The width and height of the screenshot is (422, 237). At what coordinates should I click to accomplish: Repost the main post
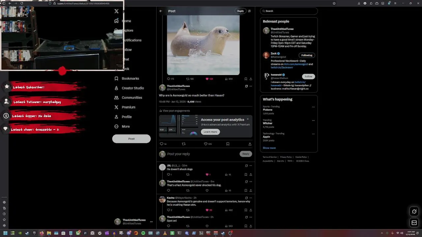(184, 144)
